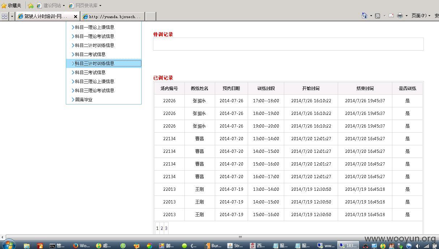Open the command prompt 管... taskbar item
The image size is (439, 249).
point(57,245)
